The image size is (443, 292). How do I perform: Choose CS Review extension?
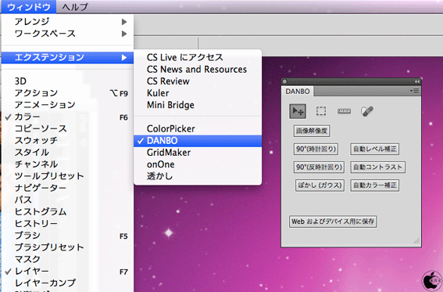[198, 81]
